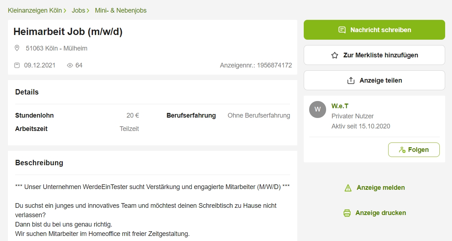Click the W user avatar
452x241 pixels.
pyautogui.click(x=317, y=109)
